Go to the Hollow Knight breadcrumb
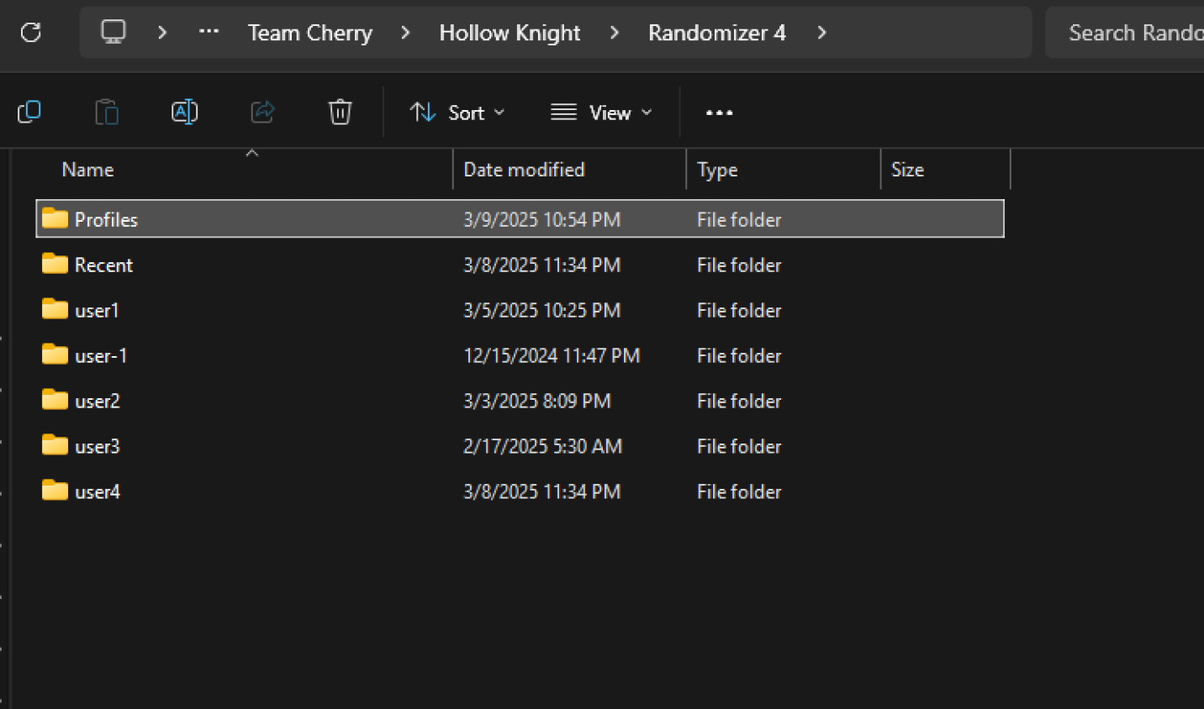 point(510,33)
